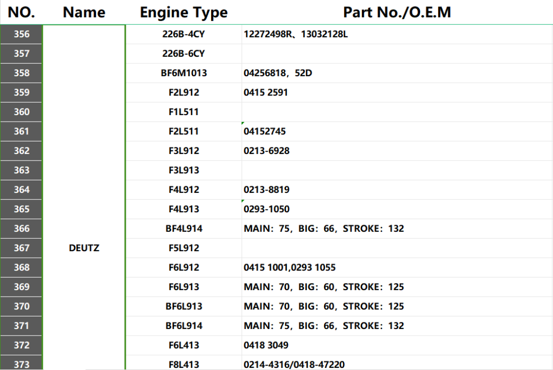Select engine type cell BF6M1013

tap(184, 73)
